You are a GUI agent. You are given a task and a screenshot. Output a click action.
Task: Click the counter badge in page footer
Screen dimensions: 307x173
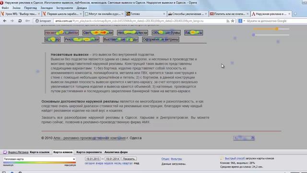[x=244, y=138]
